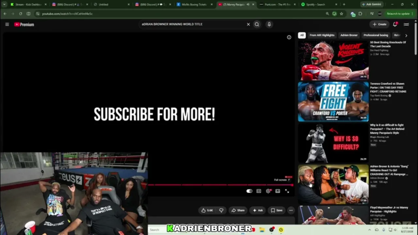This screenshot has width=418, height=235.
Task: Show the video info card icon
Action: pos(289,37)
